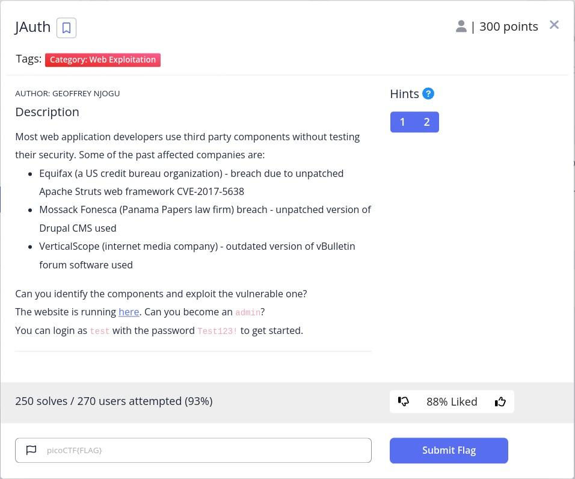Click the 250 solves statistics text
The image size is (575, 479).
[x=114, y=401]
